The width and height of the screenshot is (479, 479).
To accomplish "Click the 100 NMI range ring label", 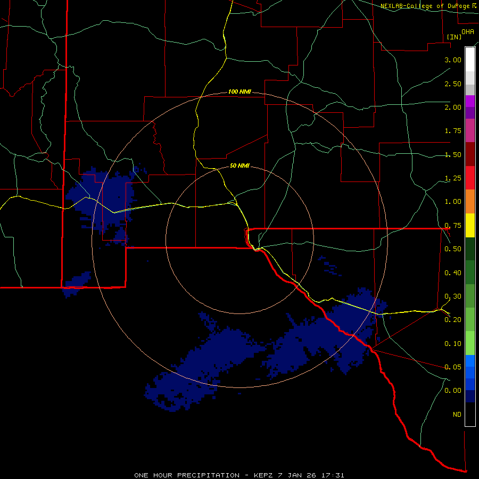I will coord(240,92).
